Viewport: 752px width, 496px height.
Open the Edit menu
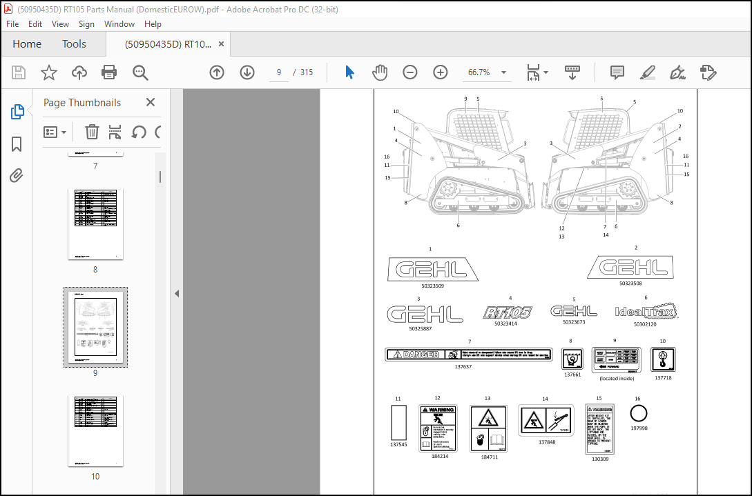tap(35, 24)
